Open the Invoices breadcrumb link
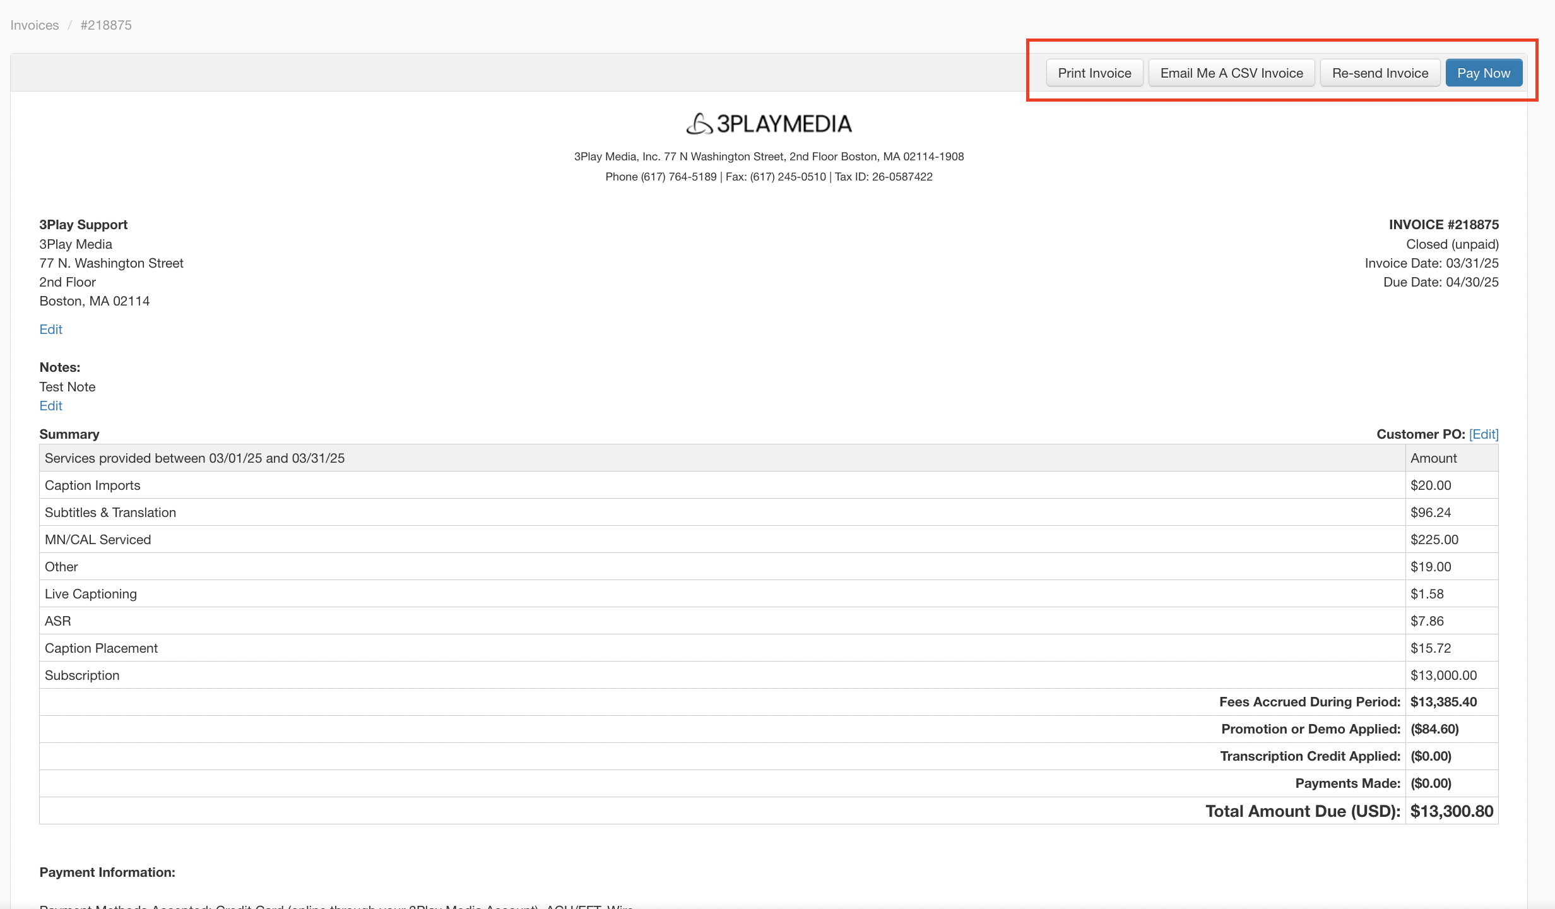This screenshot has width=1555, height=909. pos(35,25)
